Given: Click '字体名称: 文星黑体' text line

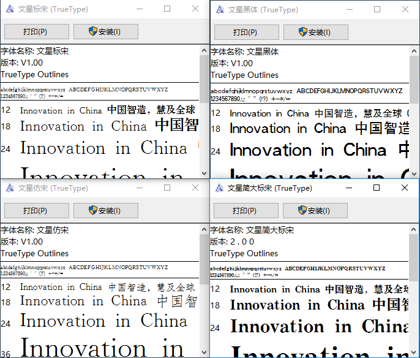Looking at the screenshot, I should tap(244, 51).
